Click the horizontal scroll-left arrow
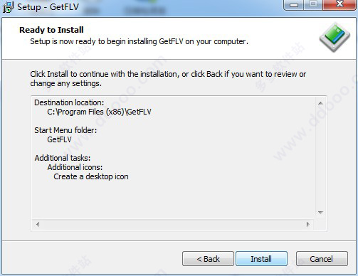 click(x=38, y=224)
